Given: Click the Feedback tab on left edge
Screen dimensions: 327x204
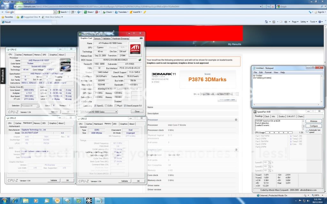Looking at the screenshot, I should point(3,76).
